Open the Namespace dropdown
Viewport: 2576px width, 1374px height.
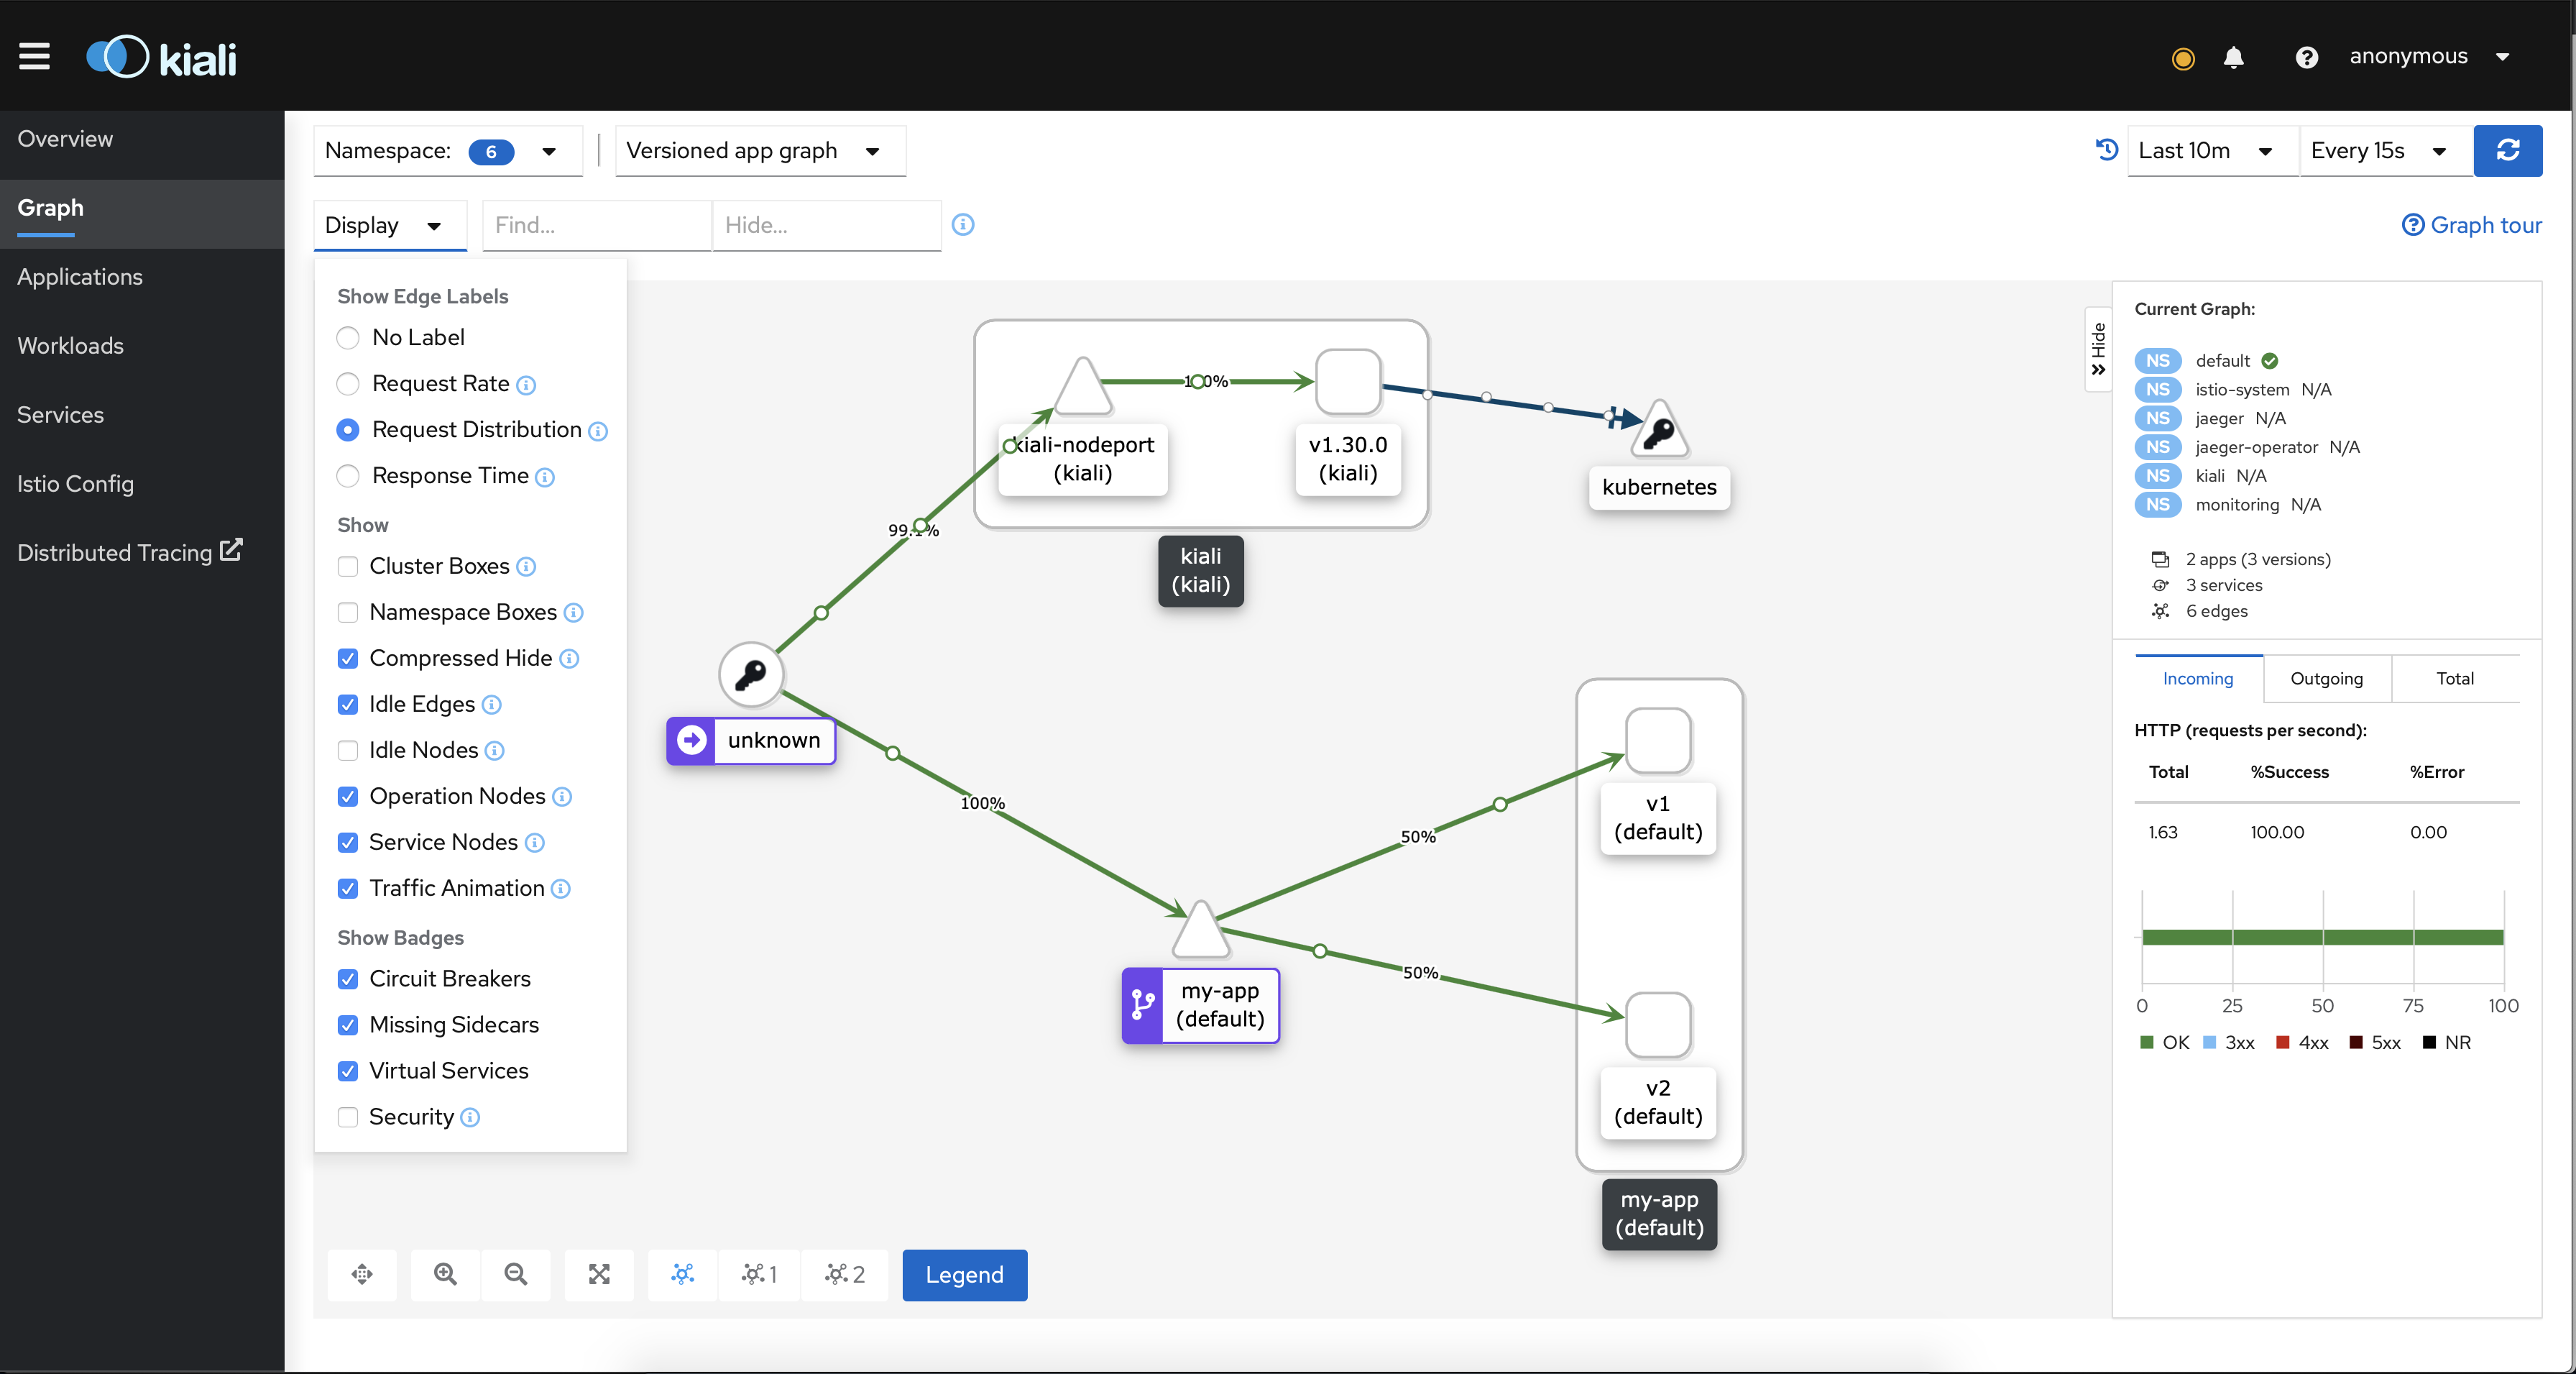(447, 151)
